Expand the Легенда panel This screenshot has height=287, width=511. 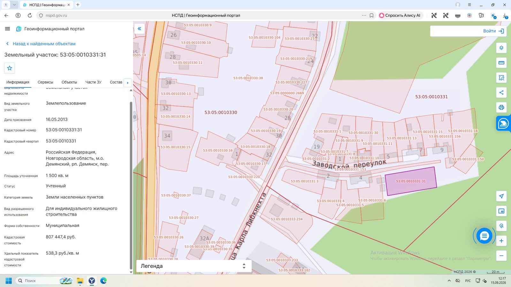[x=194, y=266]
